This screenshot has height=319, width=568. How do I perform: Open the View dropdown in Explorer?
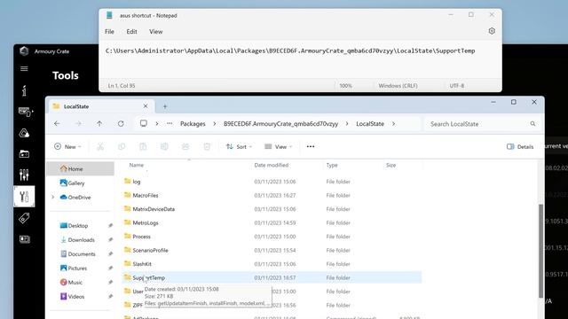pos(278,146)
